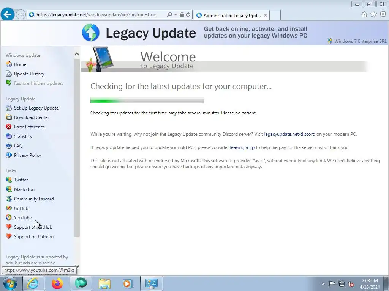Click the Restore Hidden Updates icon

tap(9, 83)
